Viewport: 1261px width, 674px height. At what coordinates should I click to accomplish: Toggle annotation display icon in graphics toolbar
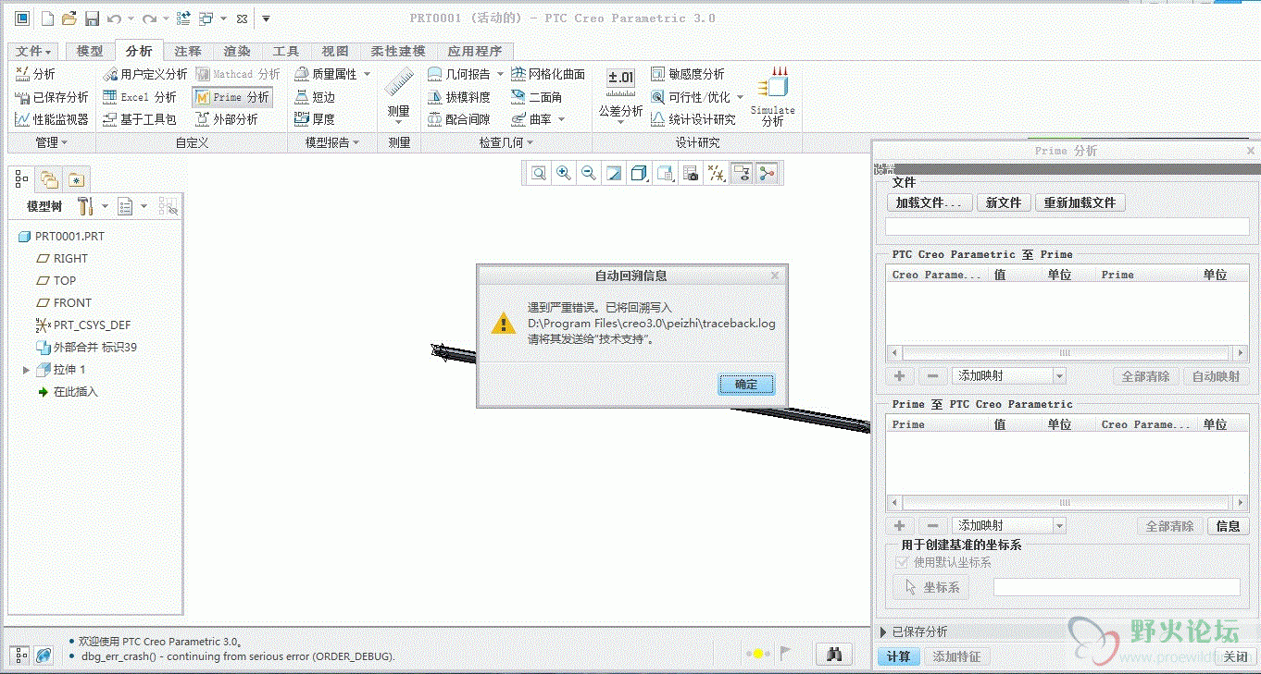tap(741, 173)
